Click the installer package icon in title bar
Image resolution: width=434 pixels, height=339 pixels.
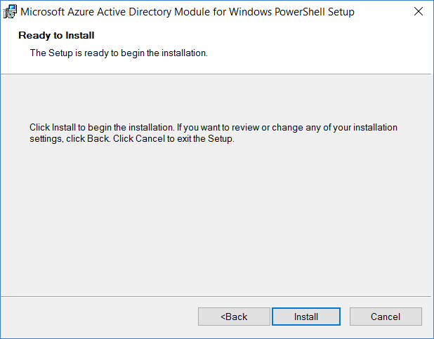(x=10, y=12)
